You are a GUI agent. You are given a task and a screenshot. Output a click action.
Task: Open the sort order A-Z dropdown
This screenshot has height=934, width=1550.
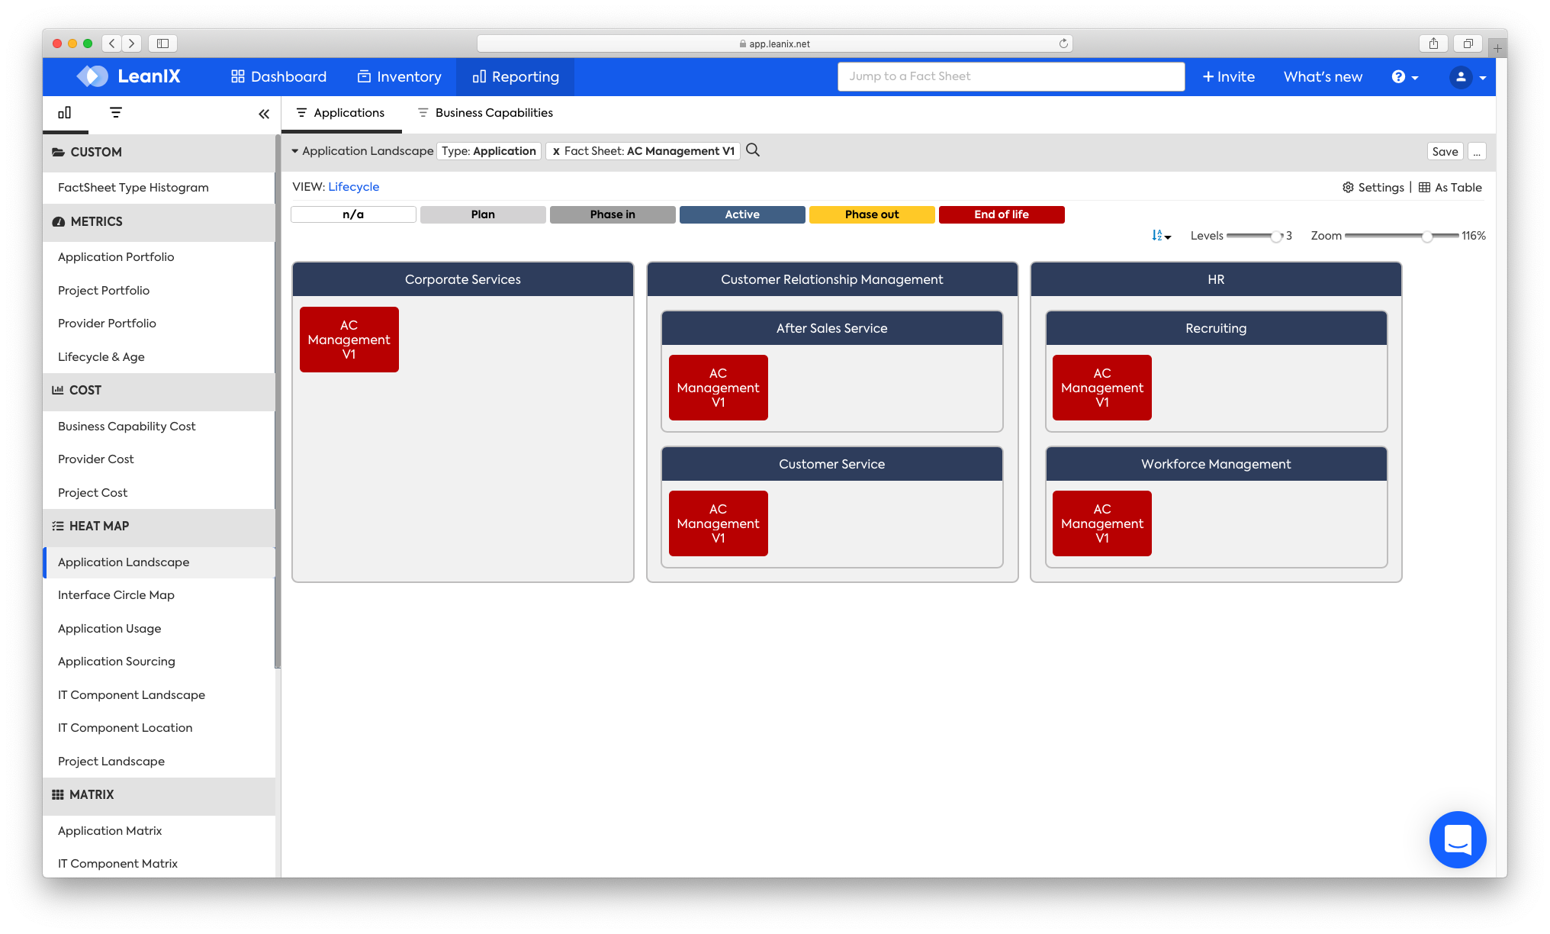(1161, 236)
